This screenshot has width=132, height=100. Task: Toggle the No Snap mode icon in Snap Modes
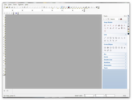point(105,26)
